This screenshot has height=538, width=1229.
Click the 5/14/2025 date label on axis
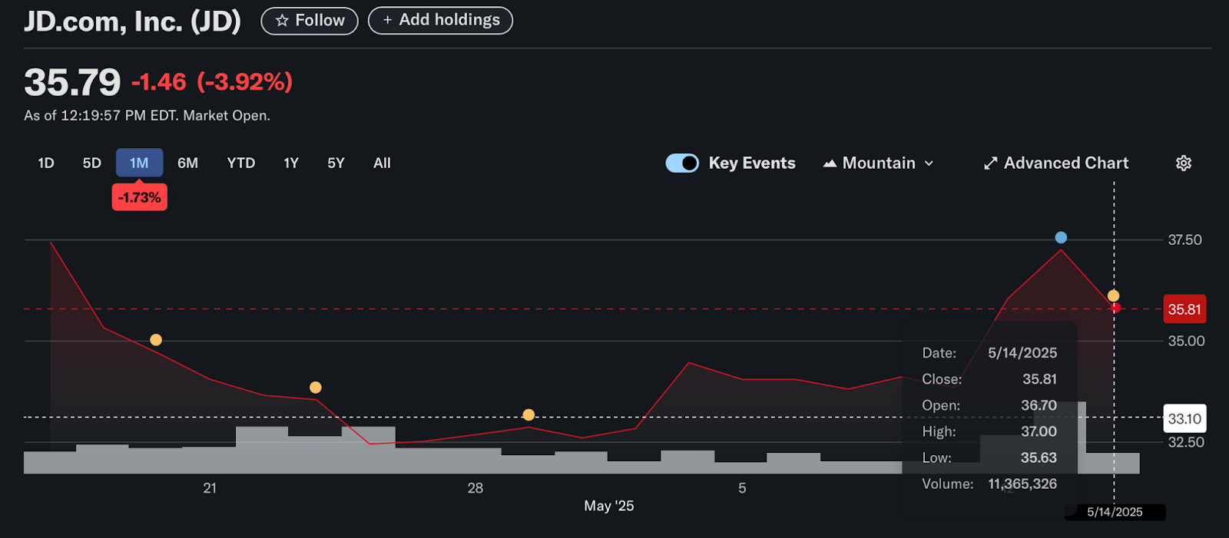point(1115,512)
